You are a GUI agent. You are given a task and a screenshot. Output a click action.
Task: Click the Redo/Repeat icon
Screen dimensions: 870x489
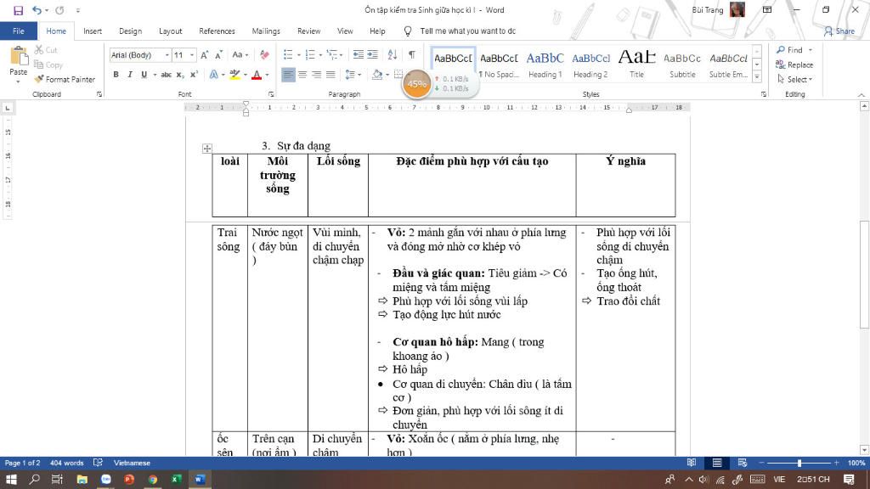click(60, 10)
